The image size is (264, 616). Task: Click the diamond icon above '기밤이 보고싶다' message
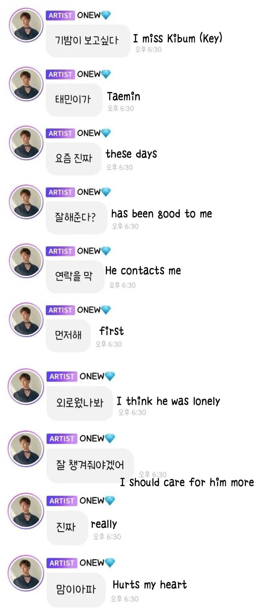pyautogui.click(x=106, y=15)
